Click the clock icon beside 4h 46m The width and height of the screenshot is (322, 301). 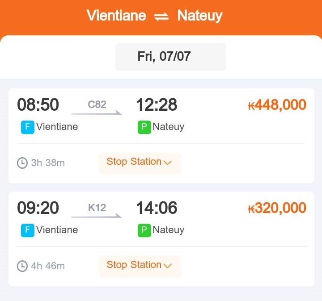[x=22, y=266]
